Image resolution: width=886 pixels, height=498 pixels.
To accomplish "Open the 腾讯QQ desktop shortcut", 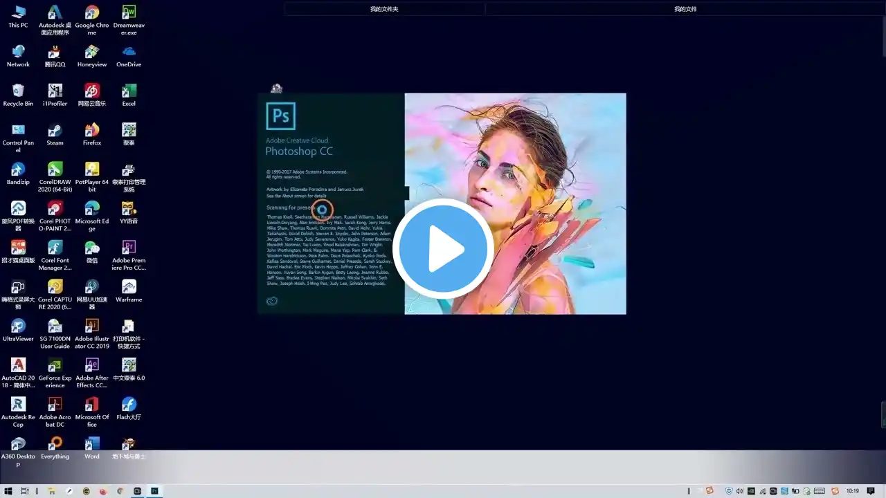I will click(x=55, y=56).
